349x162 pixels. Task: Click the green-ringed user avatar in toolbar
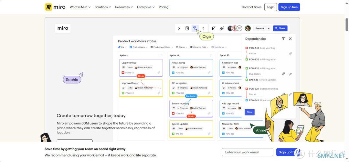click(248, 28)
